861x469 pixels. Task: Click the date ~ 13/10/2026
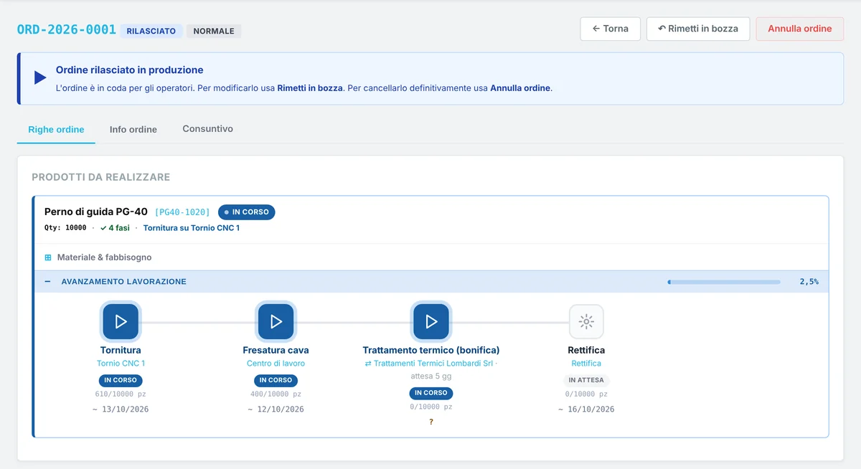pos(121,409)
